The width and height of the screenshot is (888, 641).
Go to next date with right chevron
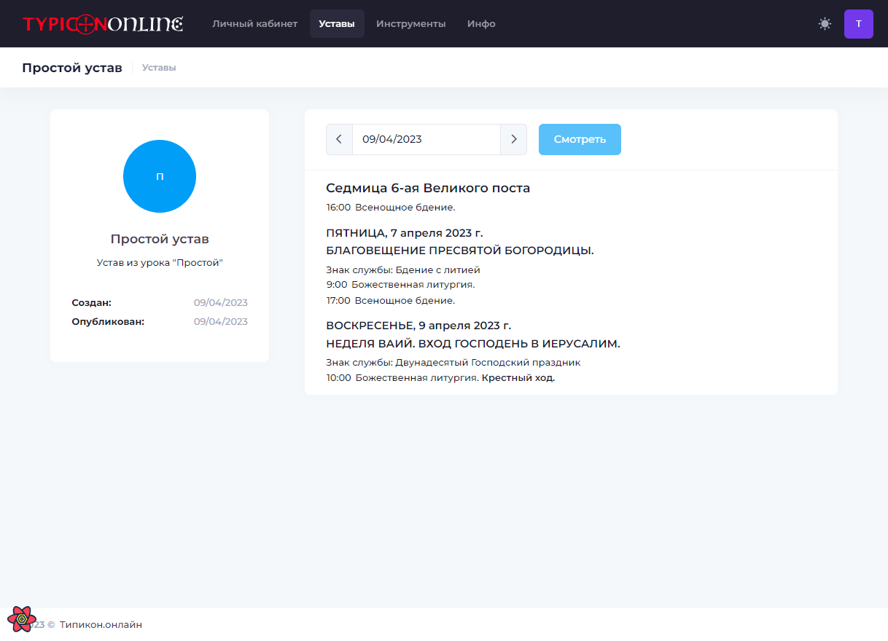(x=513, y=139)
